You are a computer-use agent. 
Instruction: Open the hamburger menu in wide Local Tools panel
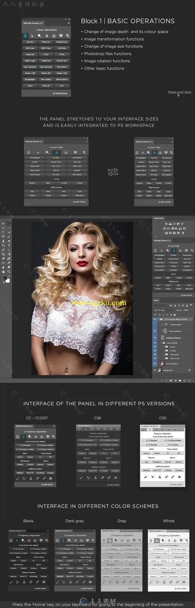coord(87,142)
